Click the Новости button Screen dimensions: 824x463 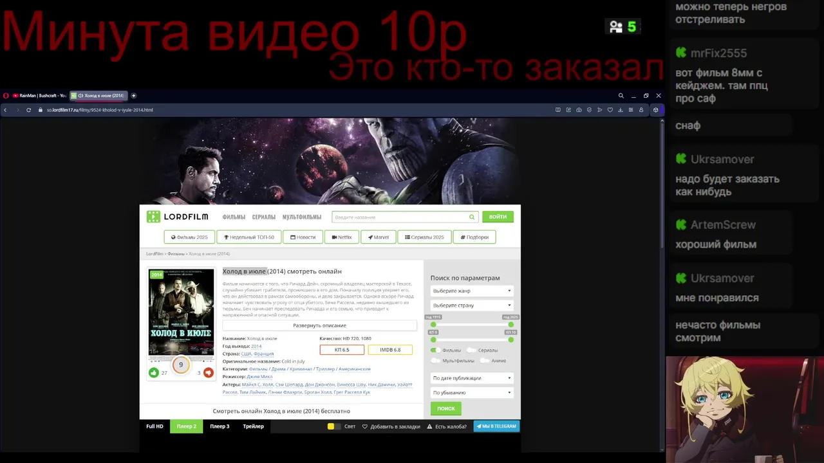[303, 237]
